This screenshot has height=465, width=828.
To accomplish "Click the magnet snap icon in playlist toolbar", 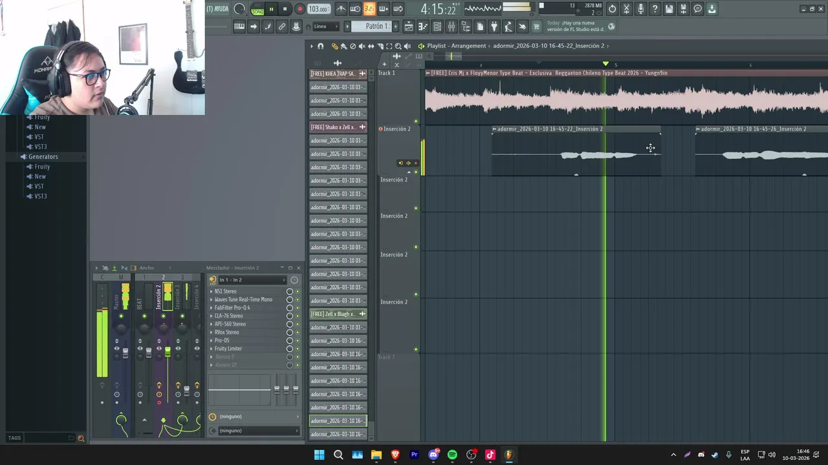I will [320, 46].
